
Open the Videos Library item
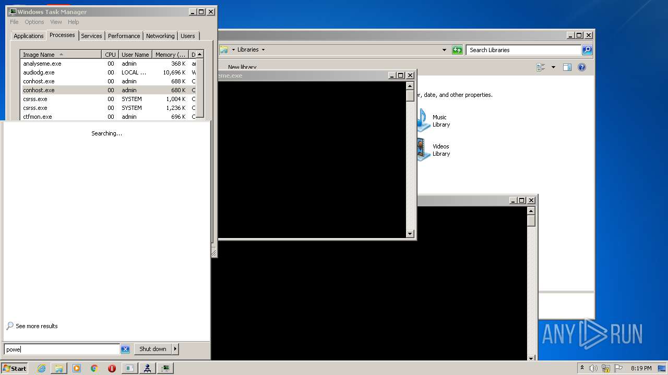(x=433, y=150)
